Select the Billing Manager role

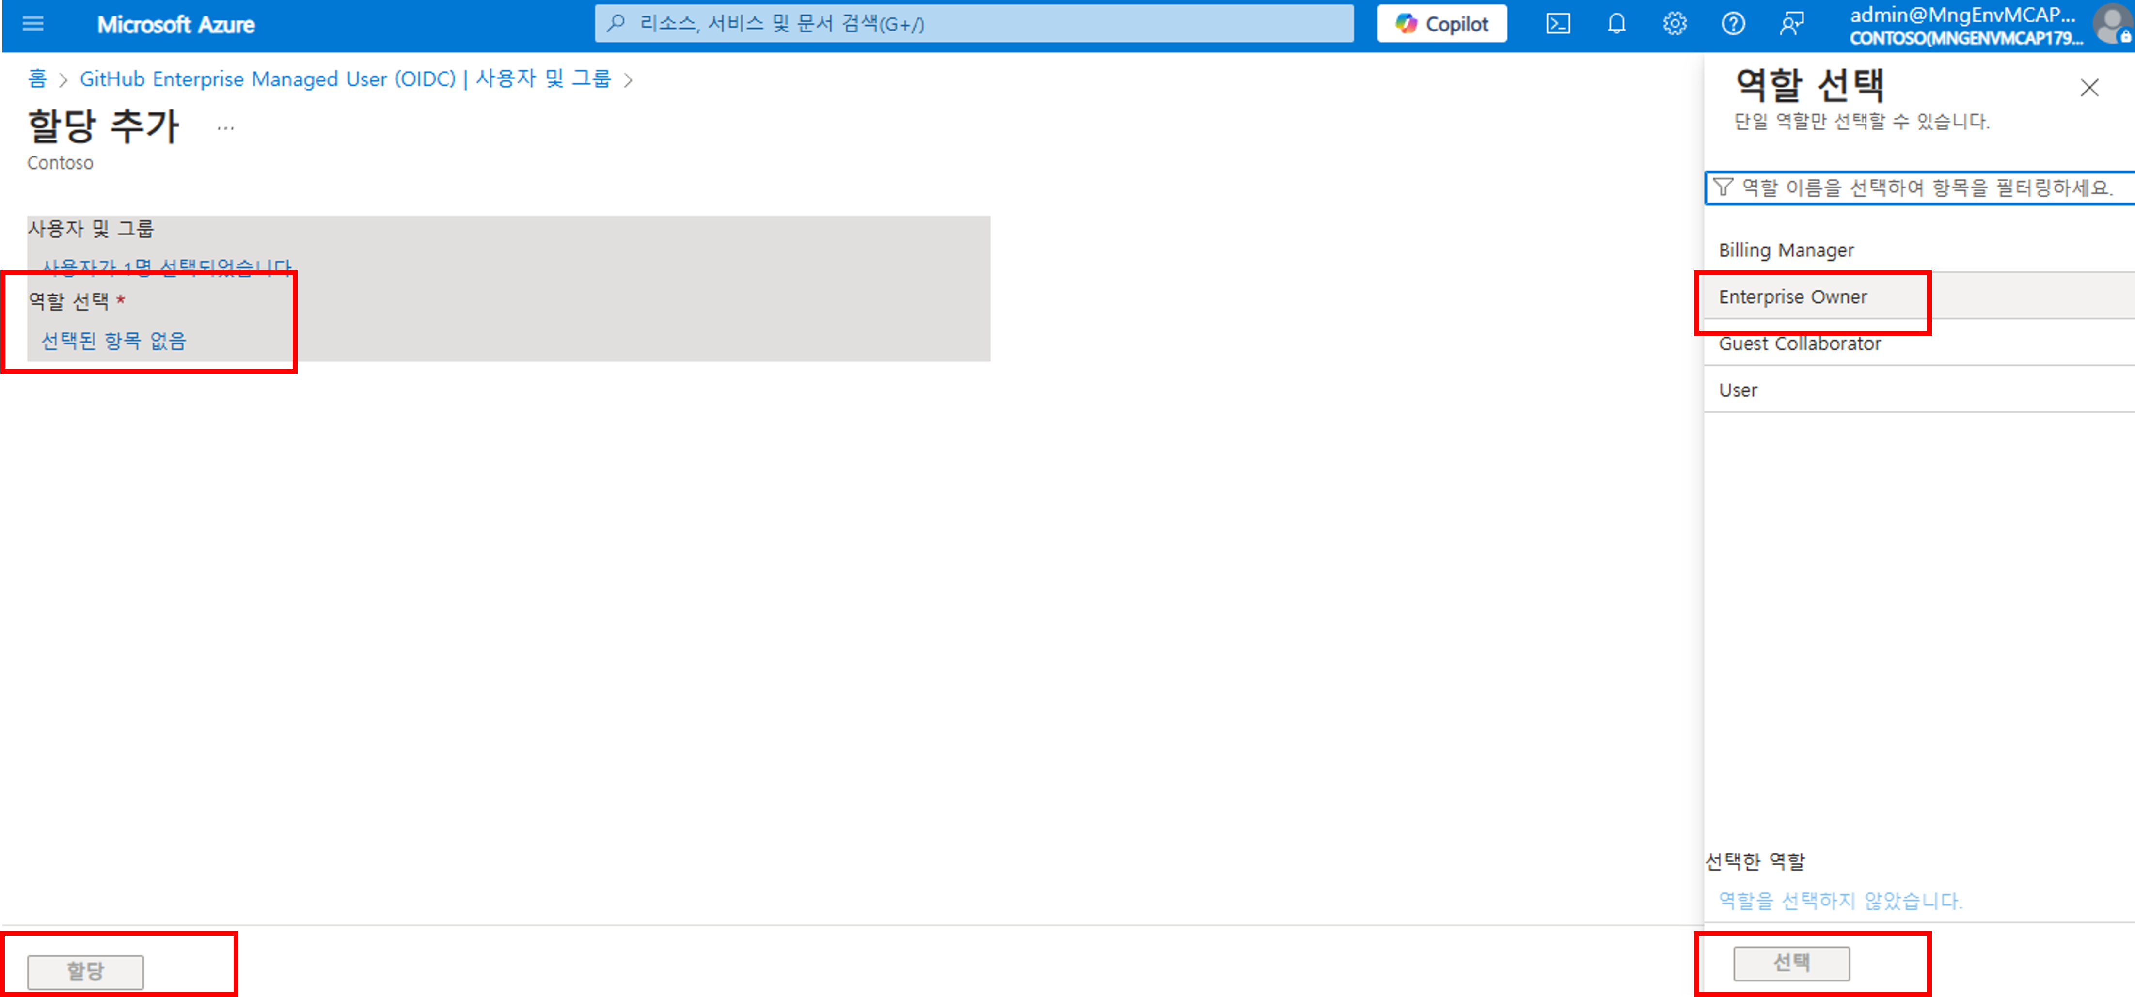click(x=1786, y=250)
